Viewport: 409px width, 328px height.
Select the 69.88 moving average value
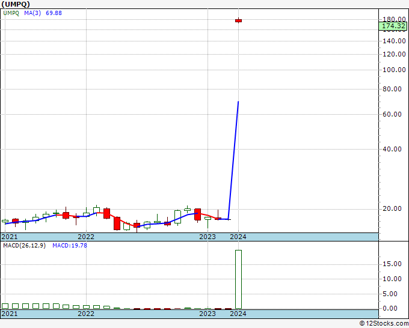[54, 13]
